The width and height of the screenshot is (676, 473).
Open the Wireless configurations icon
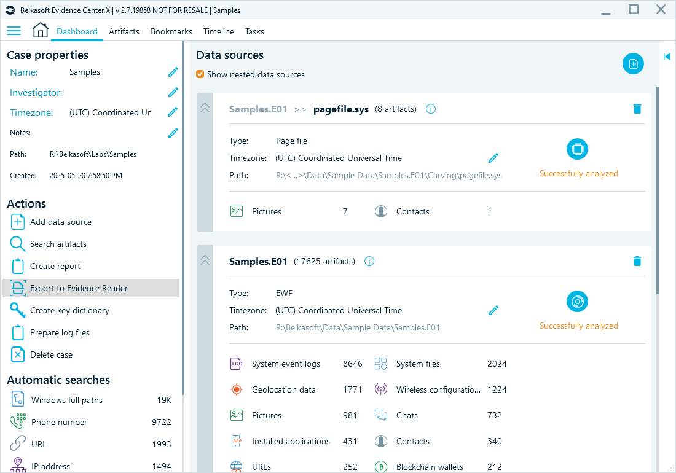coord(380,389)
